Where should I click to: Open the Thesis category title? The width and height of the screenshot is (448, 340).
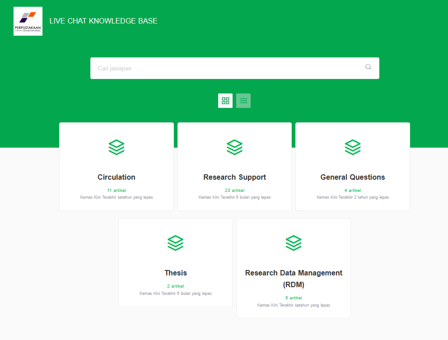click(175, 273)
